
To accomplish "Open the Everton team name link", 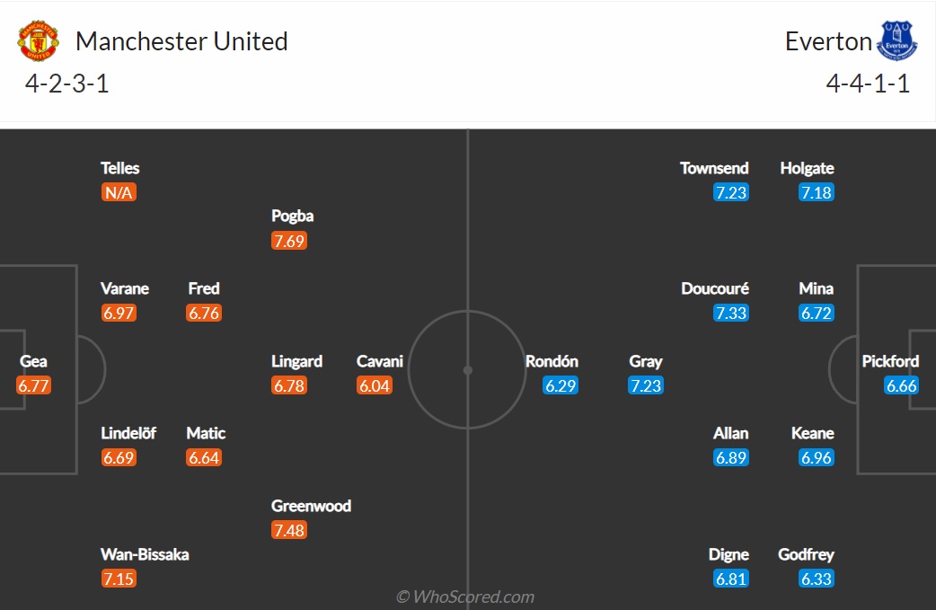I will (x=828, y=41).
